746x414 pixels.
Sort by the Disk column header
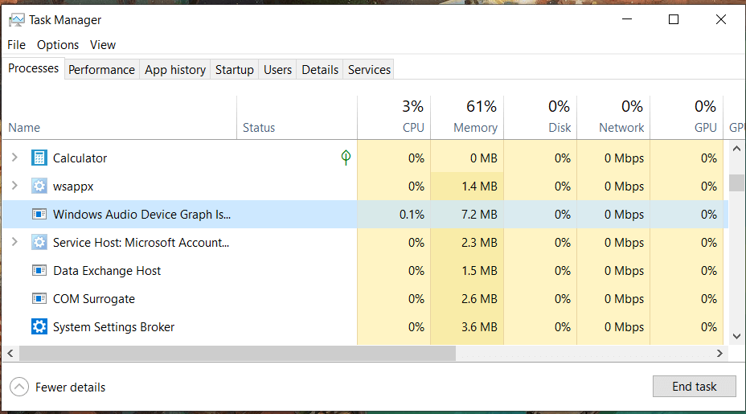540,117
